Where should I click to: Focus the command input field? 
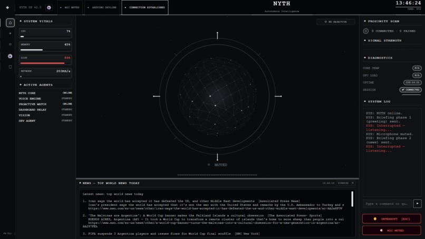[387, 204]
